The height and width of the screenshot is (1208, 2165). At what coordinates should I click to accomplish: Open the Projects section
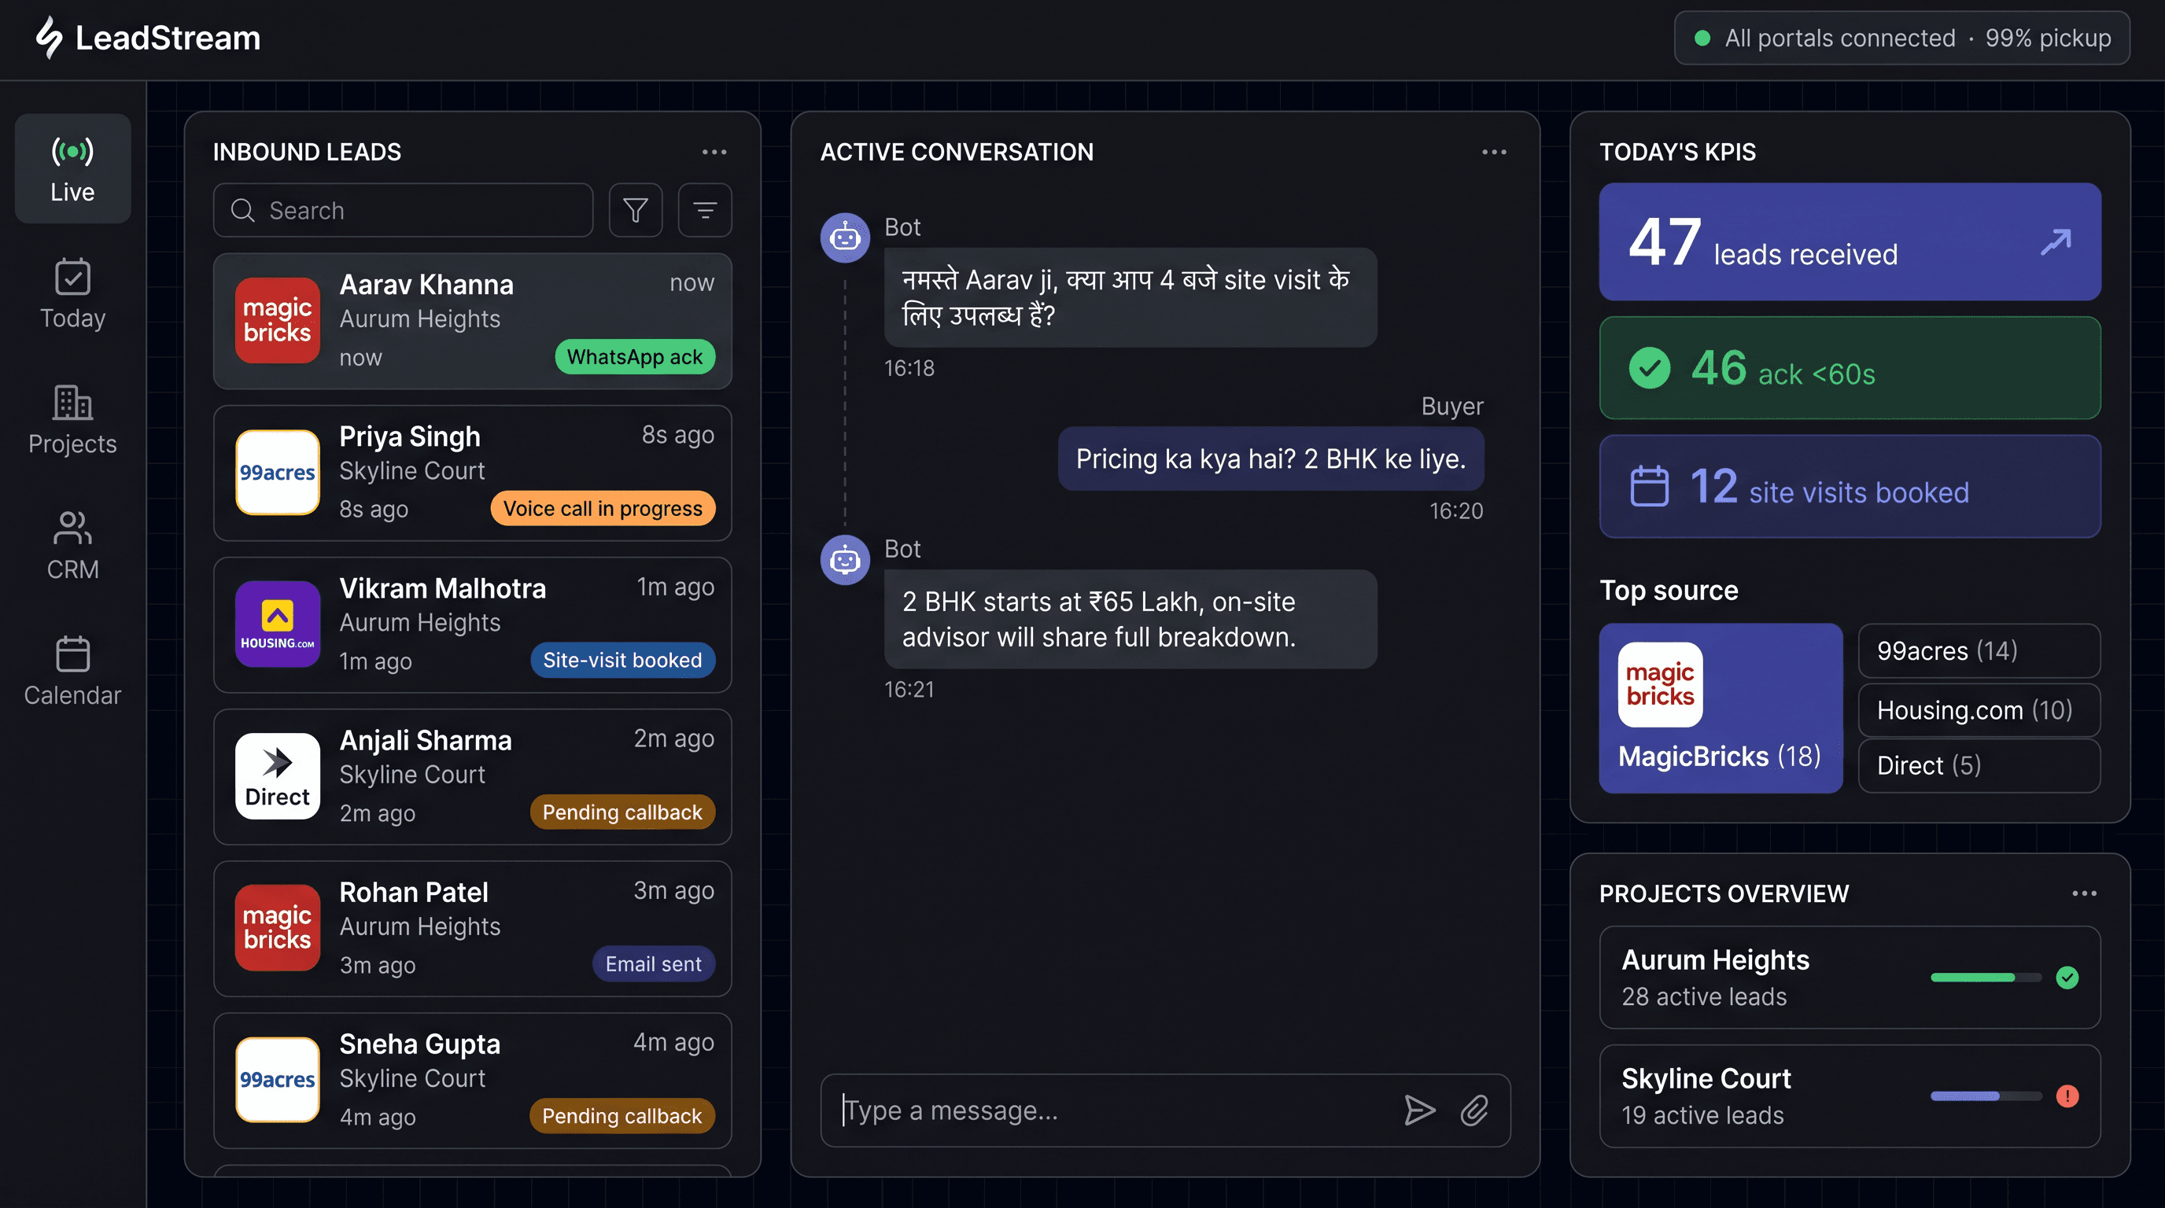[72, 420]
